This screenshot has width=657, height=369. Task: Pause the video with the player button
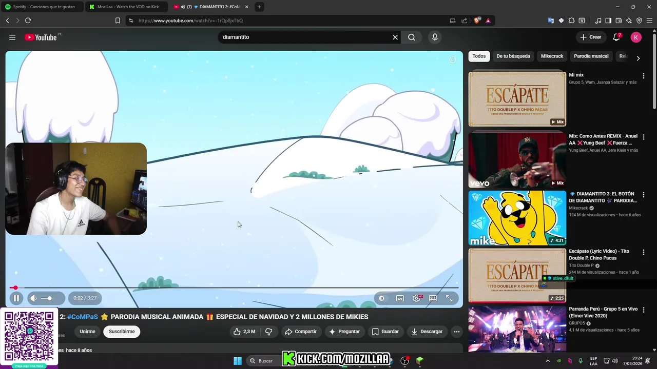[x=16, y=298]
